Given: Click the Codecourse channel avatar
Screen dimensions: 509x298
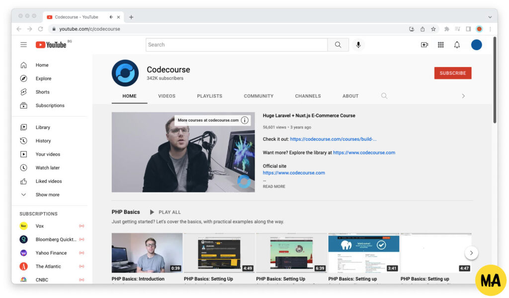Looking at the screenshot, I should 125,73.
